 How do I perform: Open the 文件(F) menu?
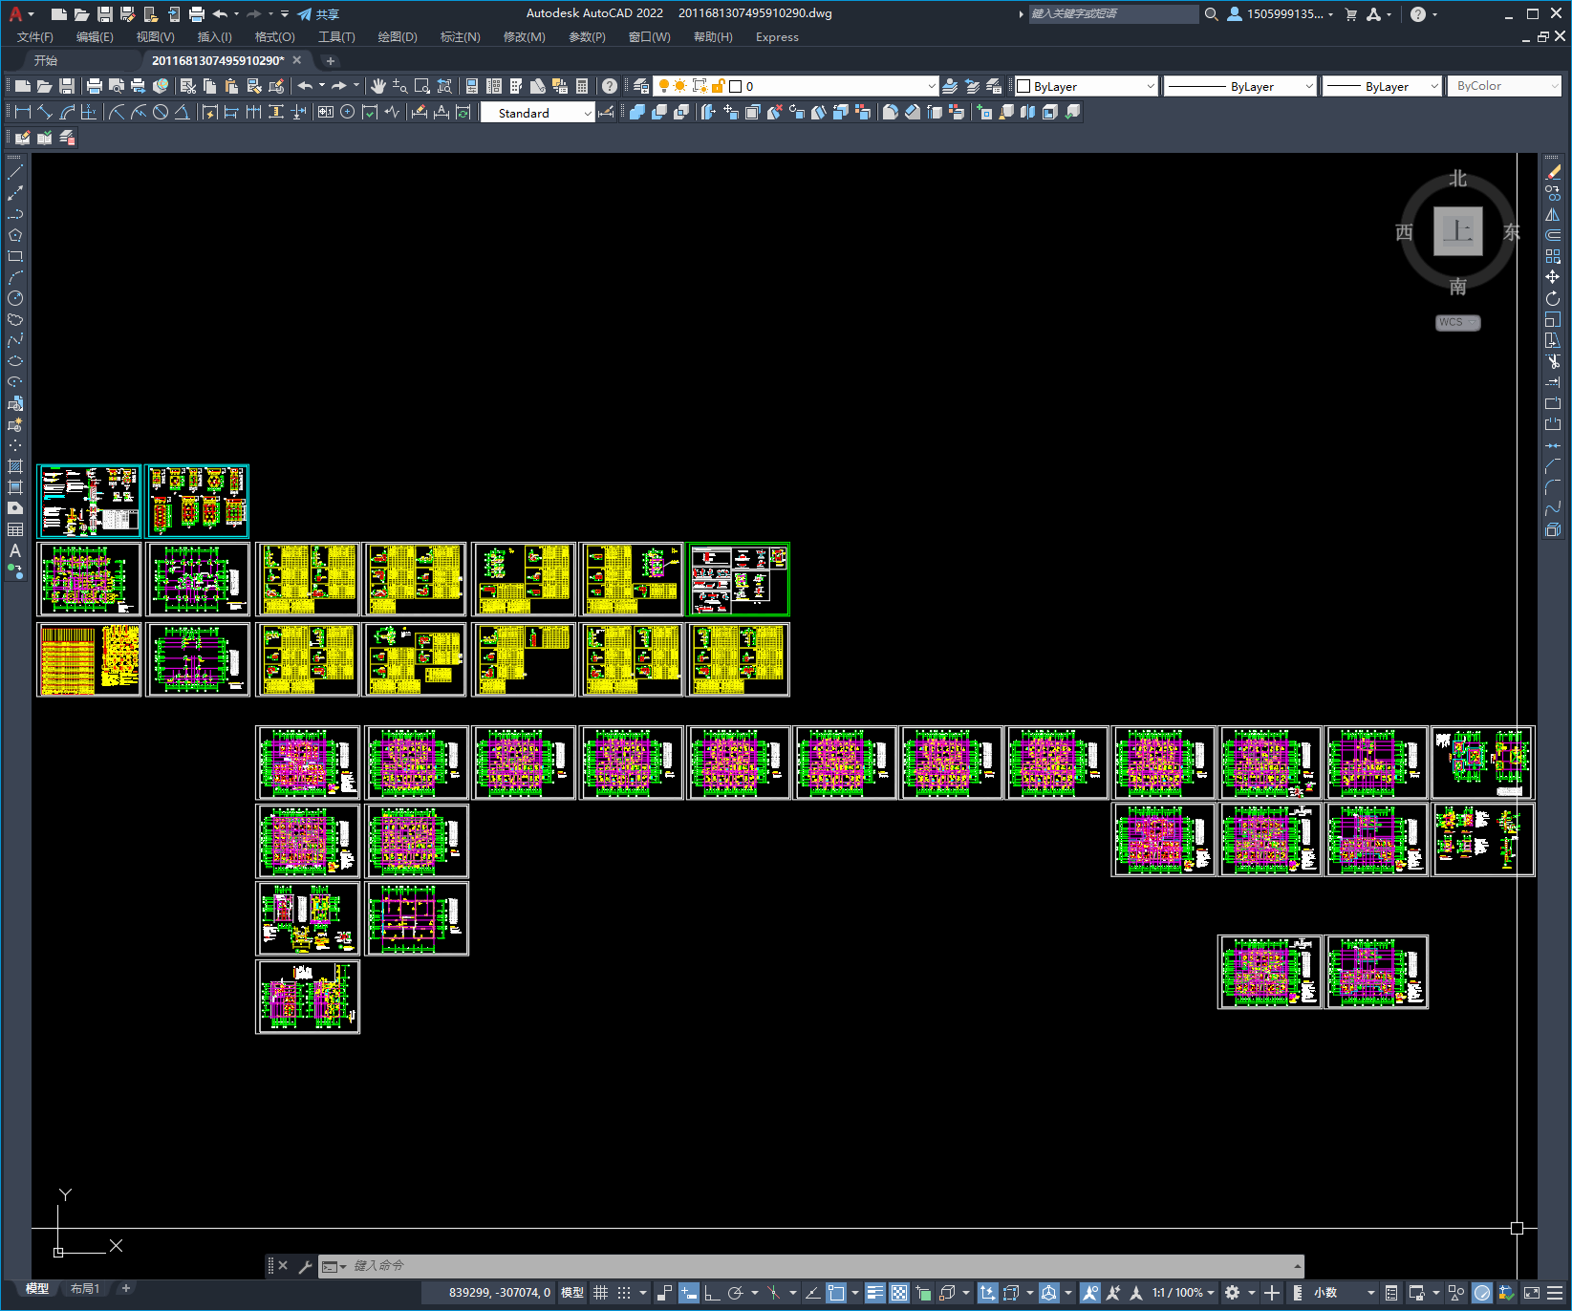pyautogui.click(x=35, y=37)
